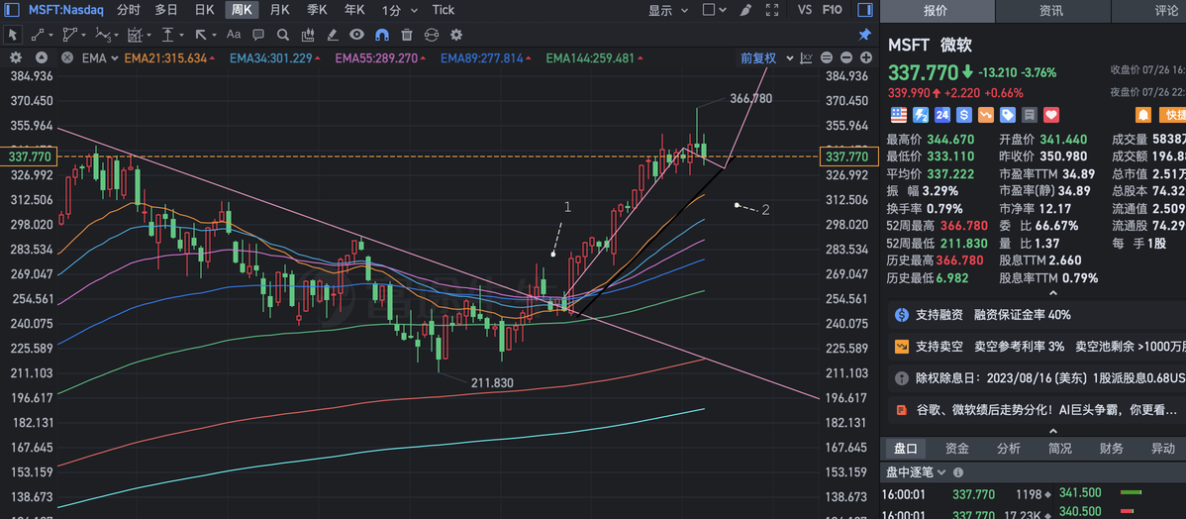
Task: Click the EMA21:315.634 indicator label
Action: [x=165, y=58]
